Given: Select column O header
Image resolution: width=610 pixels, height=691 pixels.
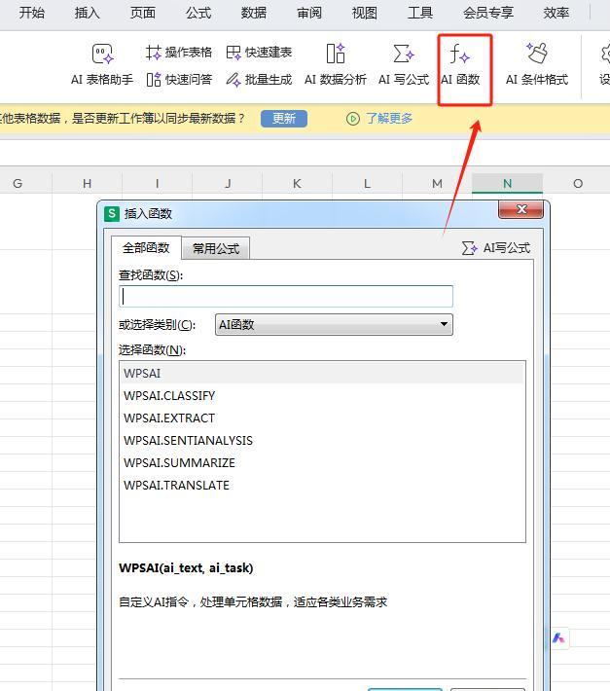Looking at the screenshot, I should [577, 183].
